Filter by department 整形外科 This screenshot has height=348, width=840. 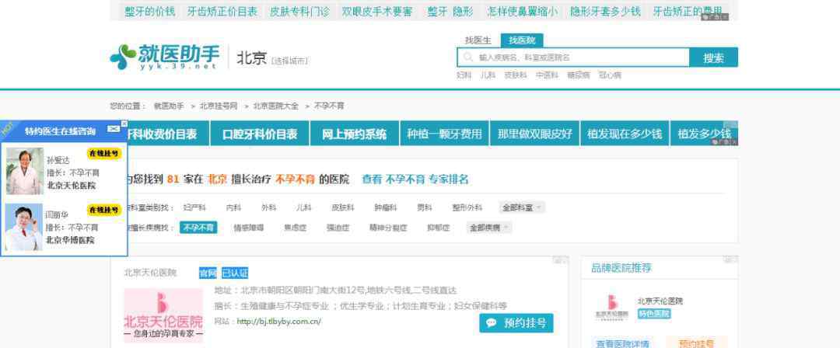467,207
